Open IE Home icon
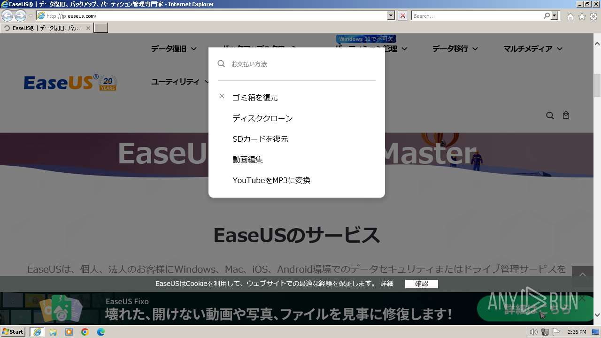 [x=570, y=16]
